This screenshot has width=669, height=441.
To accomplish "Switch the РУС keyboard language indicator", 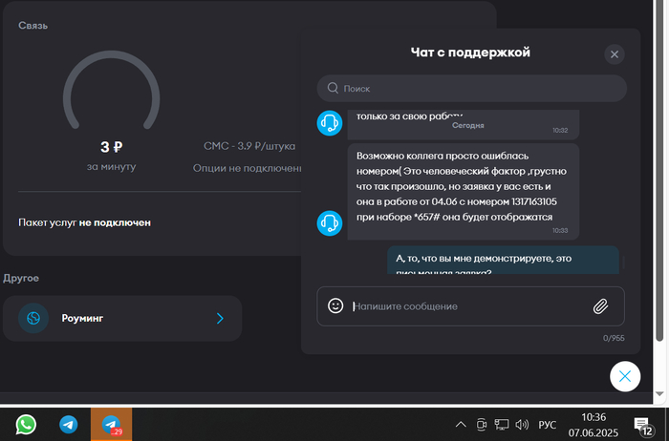I will click(x=548, y=424).
